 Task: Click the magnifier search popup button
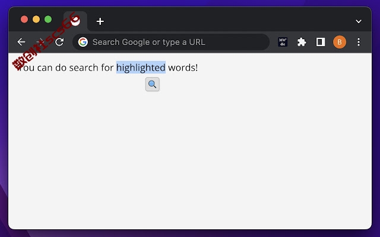click(x=153, y=84)
